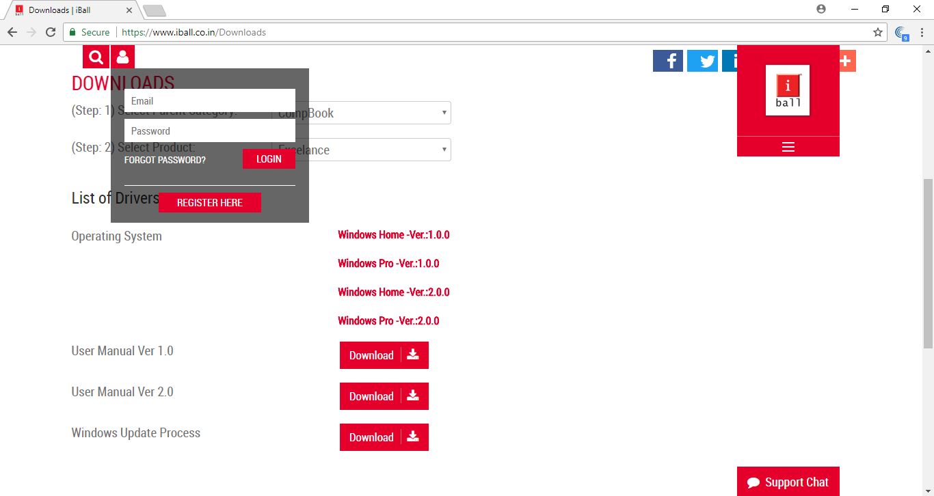Image resolution: width=934 pixels, height=496 pixels.
Task: Bookmark this page with the star icon
Action: pyautogui.click(x=878, y=32)
